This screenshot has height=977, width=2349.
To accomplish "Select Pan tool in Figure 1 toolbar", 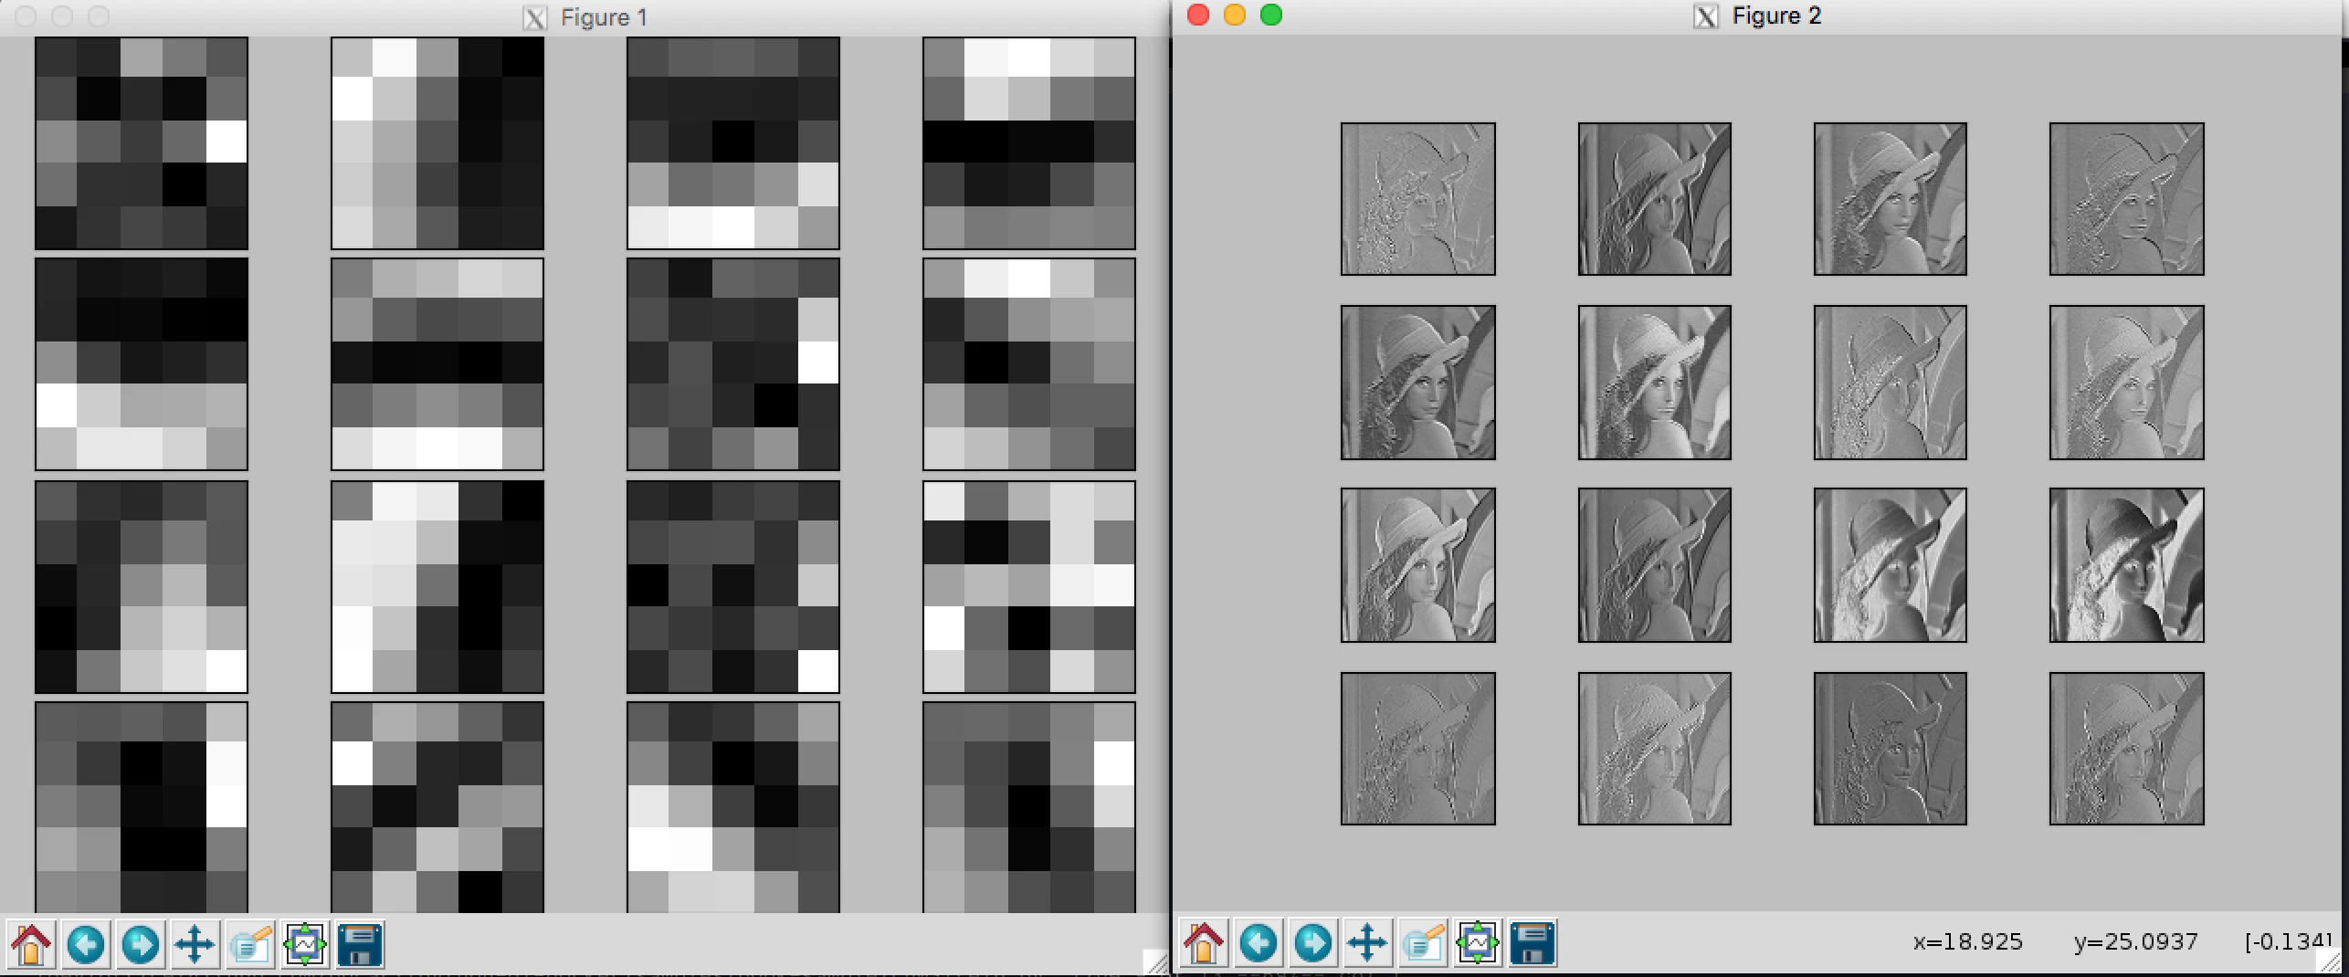I will click(195, 944).
